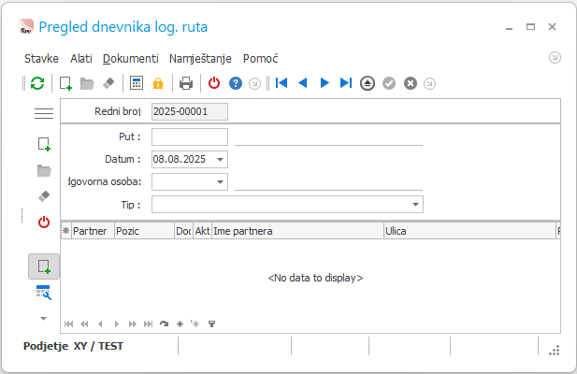Image resolution: width=577 pixels, height=374 pixels.
Task: Open the Stavke menu
Action: [41, 59]
